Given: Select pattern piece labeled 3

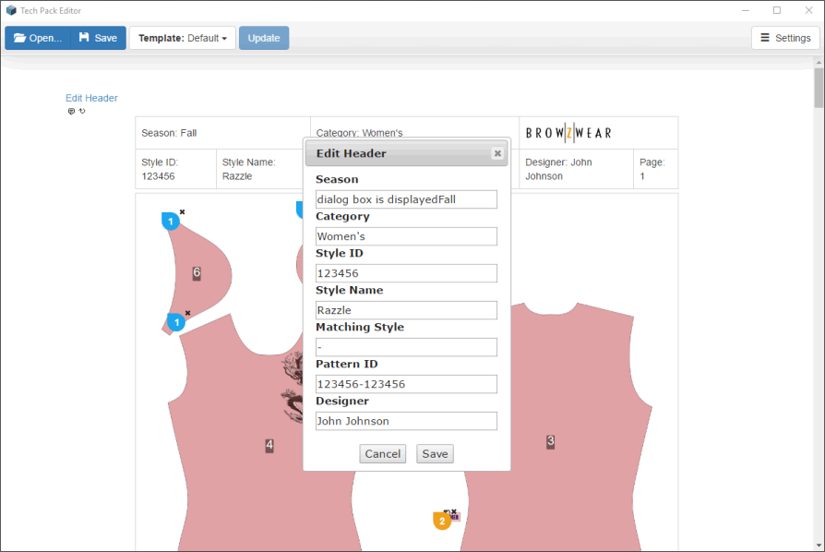Looking at the screenshot, I should (x=551, y=441).
